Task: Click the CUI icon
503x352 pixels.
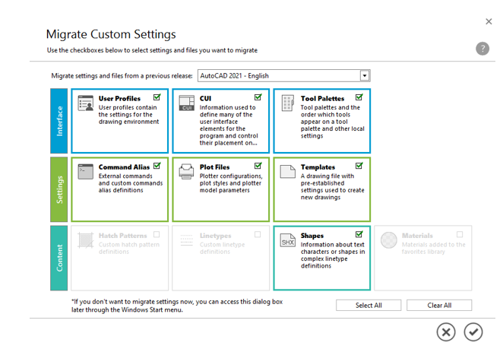Action: pos(186,103)
